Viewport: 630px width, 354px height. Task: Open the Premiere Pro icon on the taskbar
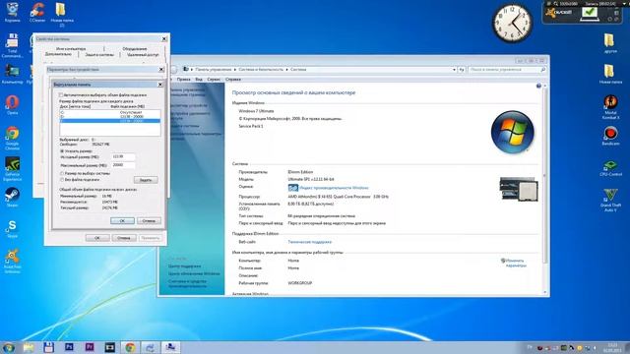(x=90, y=347)
